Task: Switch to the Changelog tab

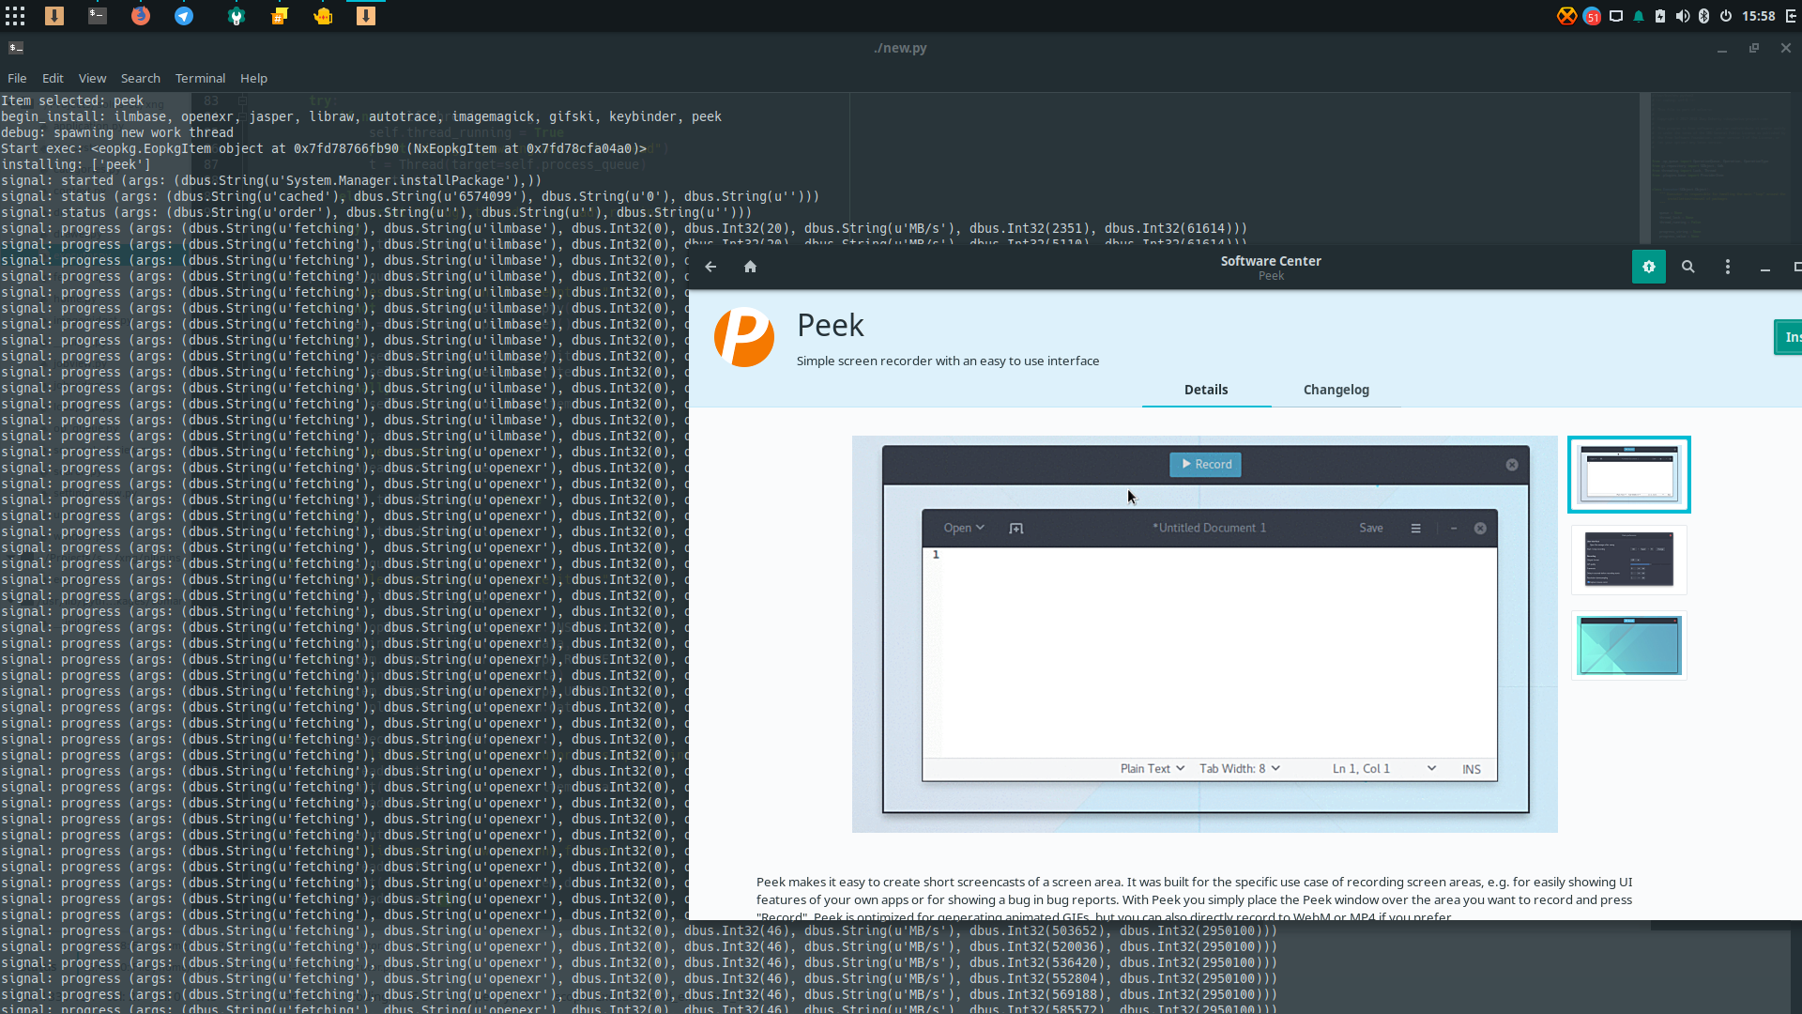Action: tap(1336, 390)
